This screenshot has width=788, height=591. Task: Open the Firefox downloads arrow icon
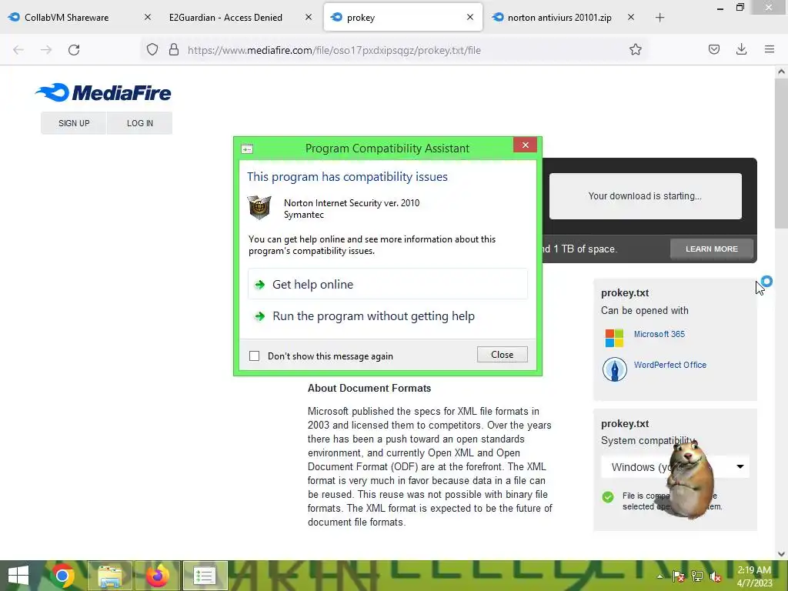tap(741, 49)
